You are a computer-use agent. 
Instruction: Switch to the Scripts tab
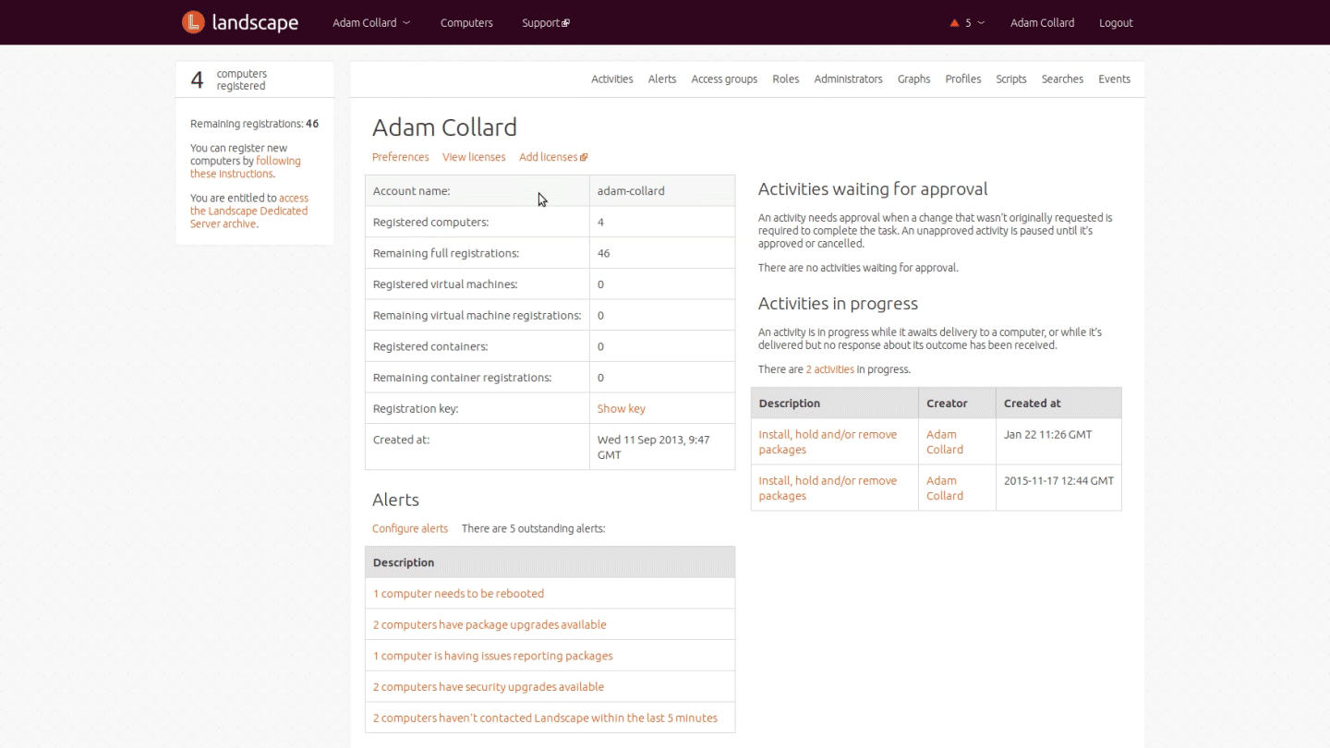tap(1011, 79)
